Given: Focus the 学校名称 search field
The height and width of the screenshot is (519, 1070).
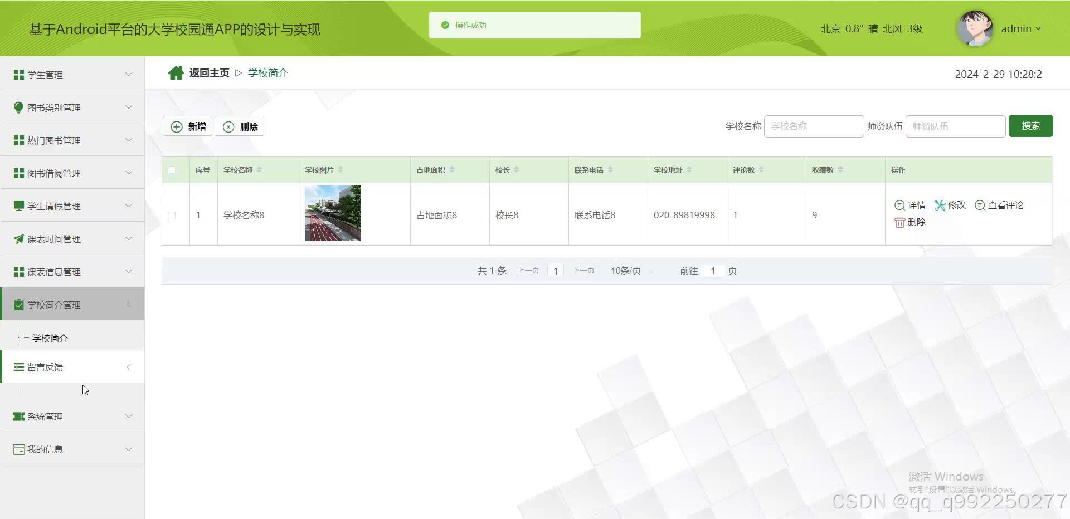Looking at the screenshot, I should pos(814,126).
